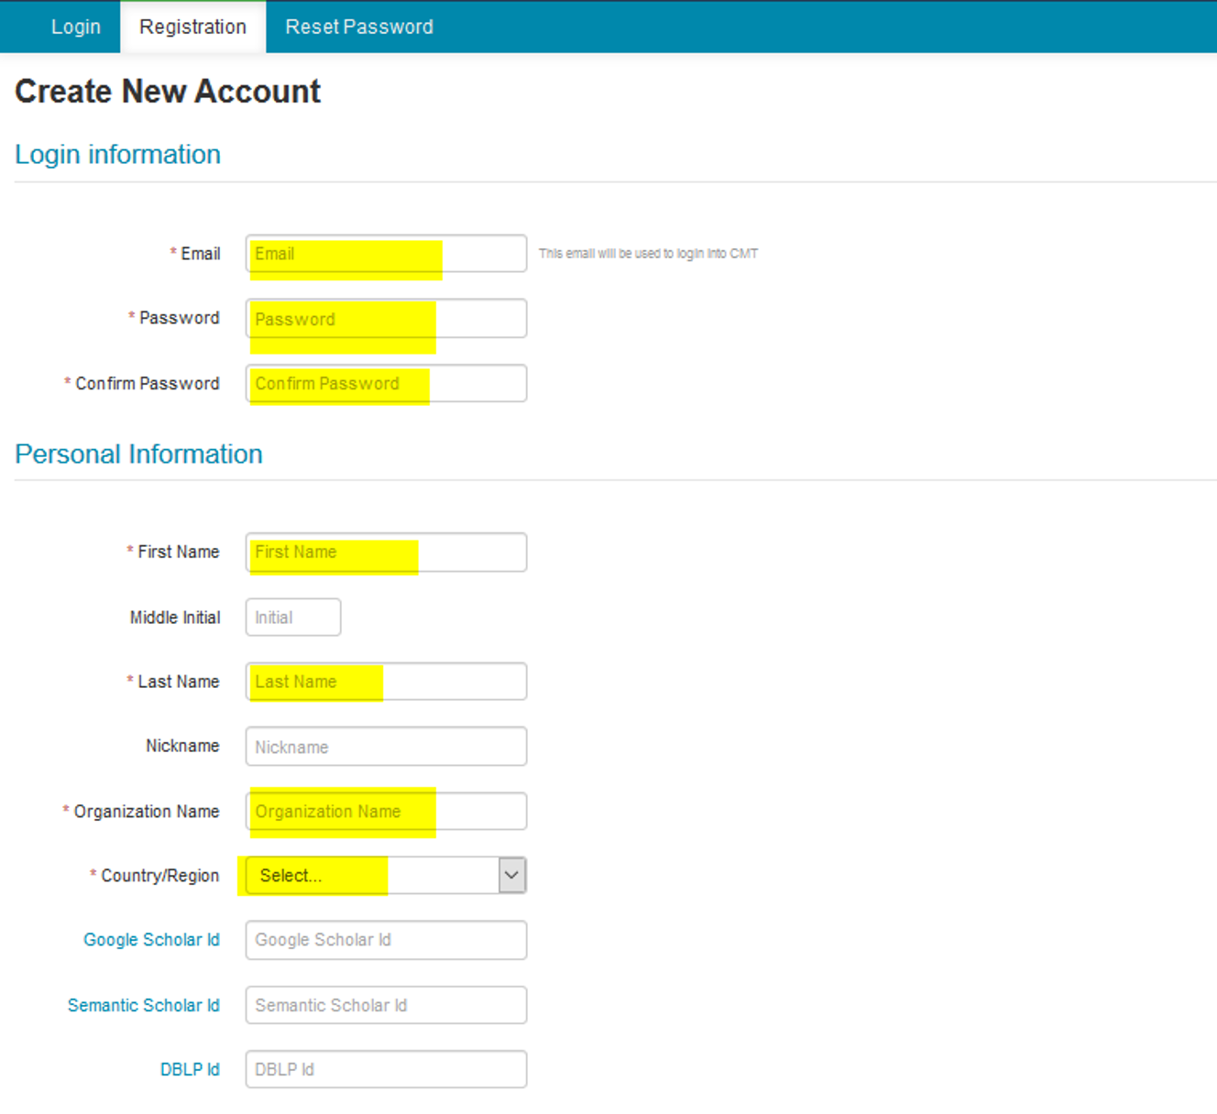Follow the Semantic Scholar Id label link
The width and height of the screenshot is (1217, 1114).
click(143, 1005)
